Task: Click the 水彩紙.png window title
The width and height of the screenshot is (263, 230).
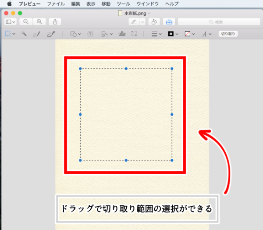Action: [135, 13]
